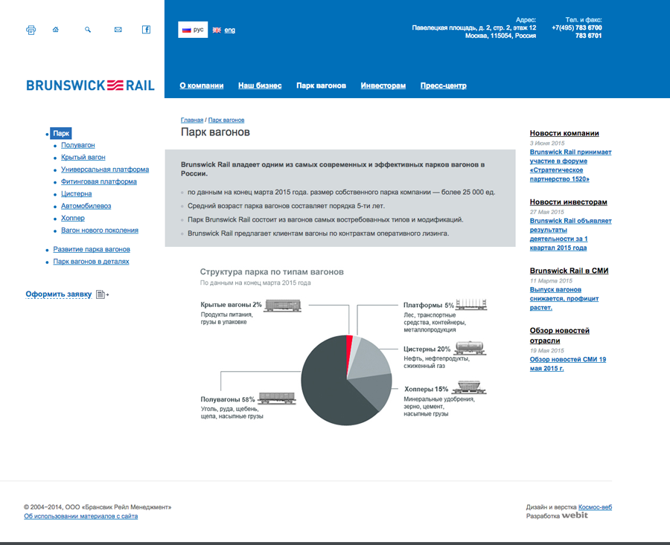
Task: Click the Brunswick Rail logo
Action: coord(90,86)
